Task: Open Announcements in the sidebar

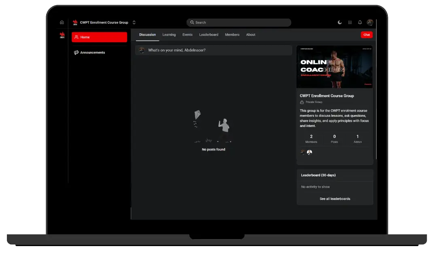Action: point(92,52)
